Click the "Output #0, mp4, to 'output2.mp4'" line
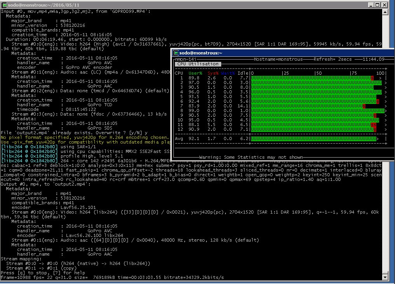Image resolution: width=395 pixels, height=284 pixels. tap(45, 184)
